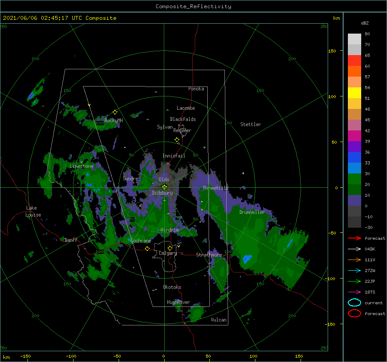Screen dimensions: 387x362
Task: Click the cyan 27ZW arrow in legend
Action: pos(354,271)
